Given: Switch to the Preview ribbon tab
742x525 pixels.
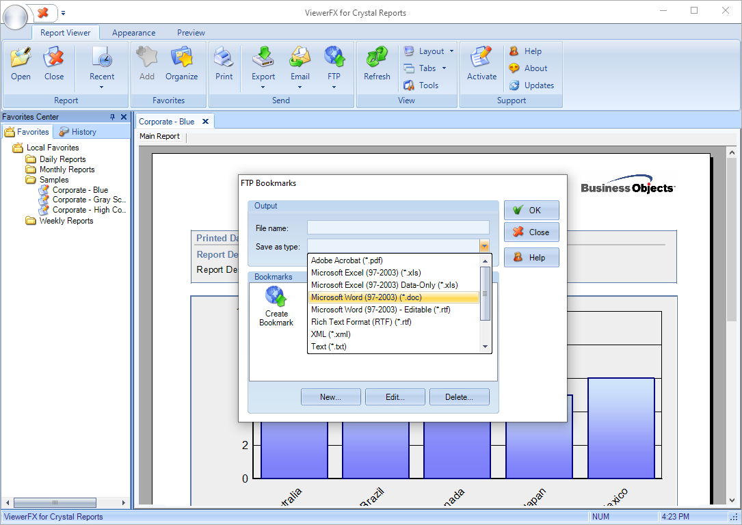Looking at the screenshot, I should (x=191, y=33).
